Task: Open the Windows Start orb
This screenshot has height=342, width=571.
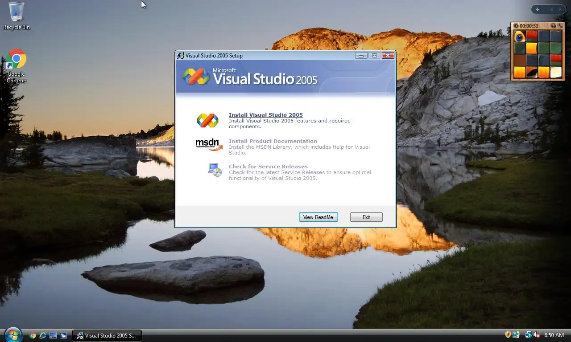Action: (13, 334)
